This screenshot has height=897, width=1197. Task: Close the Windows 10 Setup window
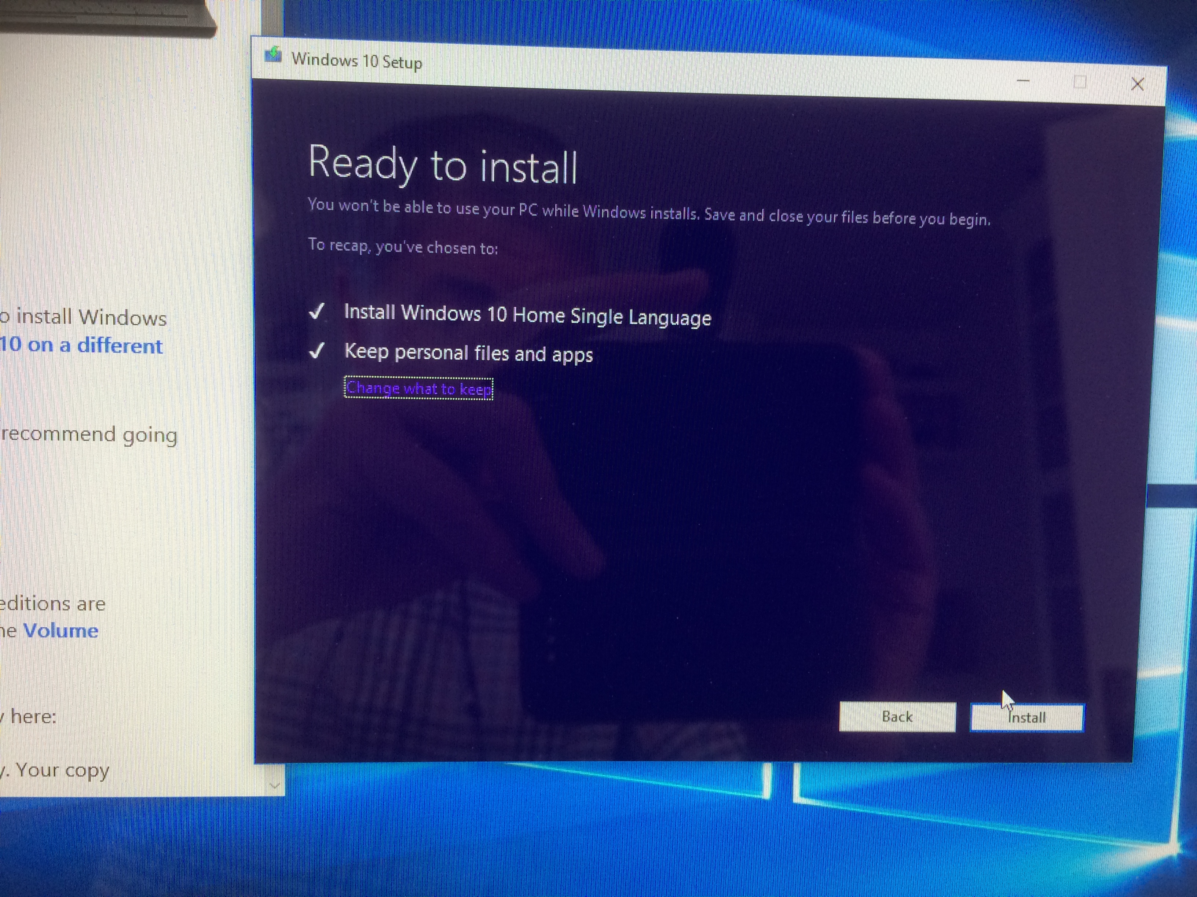1137,84
